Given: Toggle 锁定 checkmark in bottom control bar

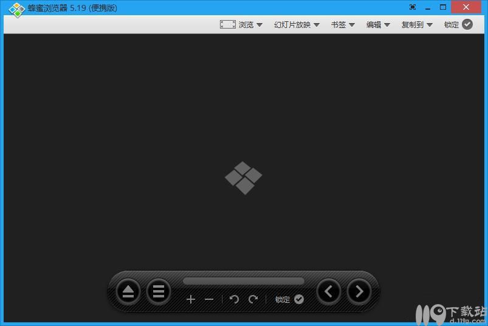Looking at the screenshot, I should 298,299.
